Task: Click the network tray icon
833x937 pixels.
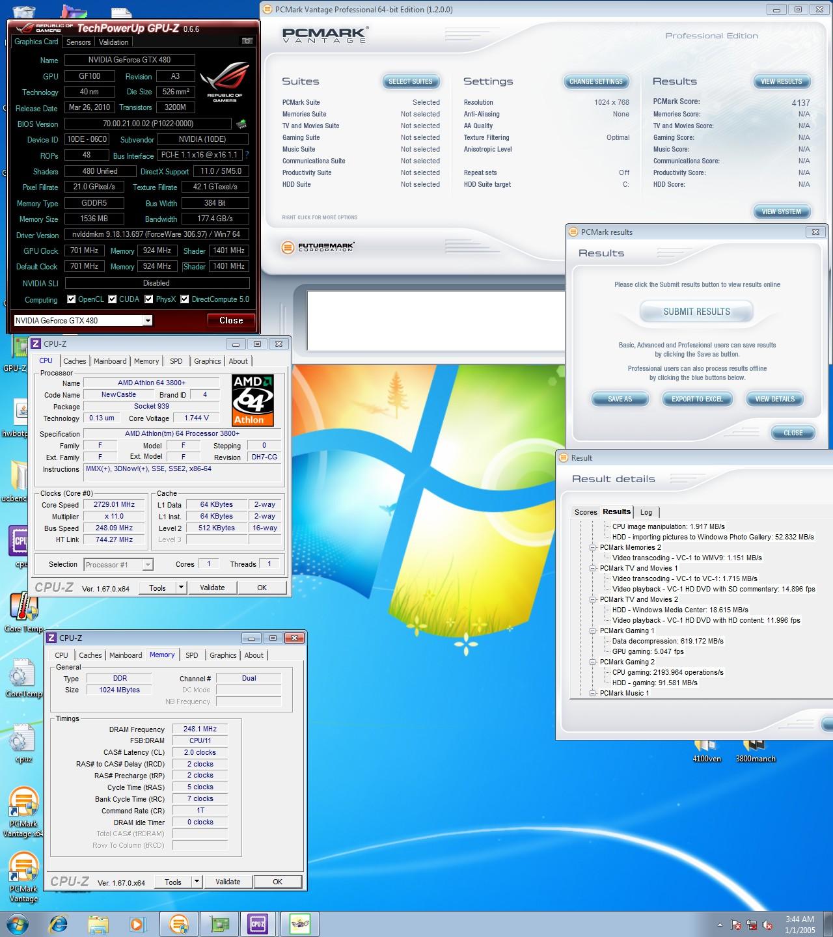Action: pos(752,925)
